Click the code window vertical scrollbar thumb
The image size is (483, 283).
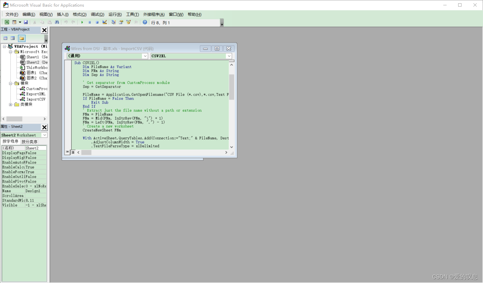pyautogui.click(x=231, y=87)
